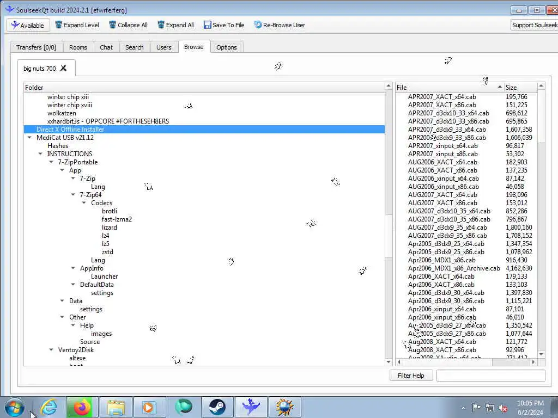Image resolution: width=558 pixels, height=418 pixels.
Task: Click the folder pane's scroll down arrow
Action: 389,362
